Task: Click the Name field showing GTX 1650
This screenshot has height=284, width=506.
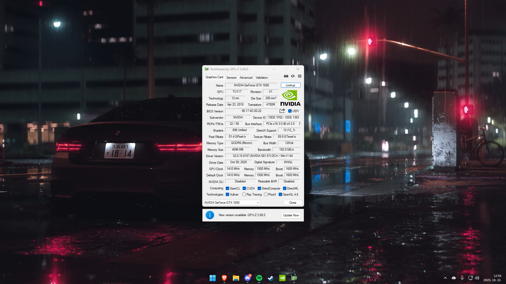Action: [x=252, y=85]
